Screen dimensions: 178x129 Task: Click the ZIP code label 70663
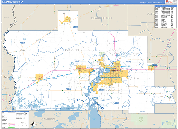click(x=76, y=61)
